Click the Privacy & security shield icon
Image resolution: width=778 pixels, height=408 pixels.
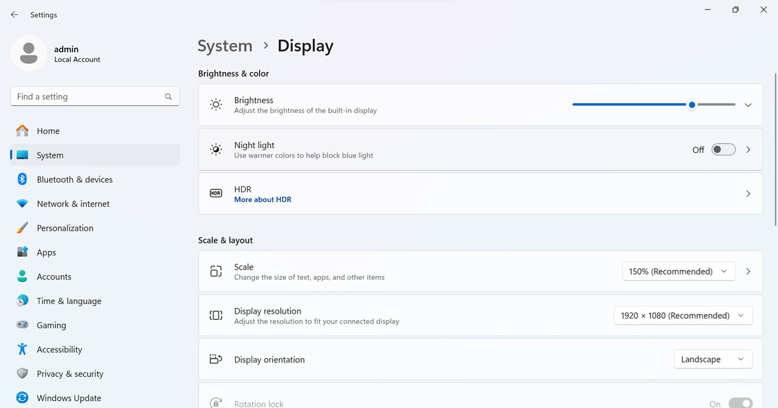tap(22, 373)
